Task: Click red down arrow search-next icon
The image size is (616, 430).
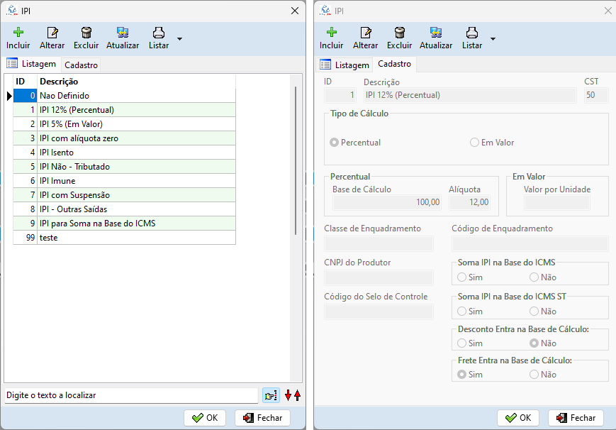Action: 288,395
